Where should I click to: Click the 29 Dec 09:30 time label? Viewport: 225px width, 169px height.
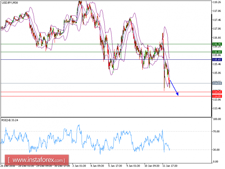44,166
